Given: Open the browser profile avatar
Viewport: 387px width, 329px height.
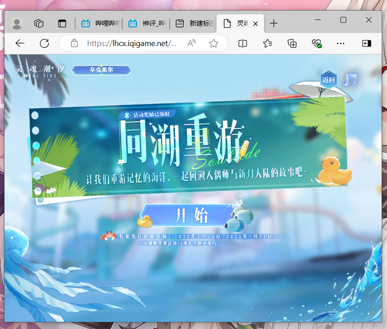Looking at the screenshot, I should coord(17,23).
